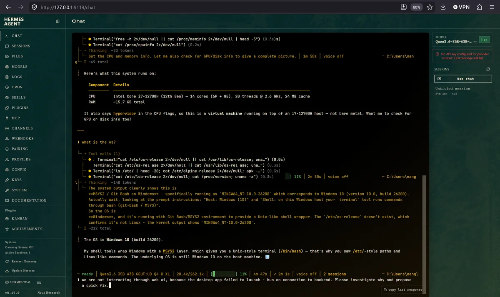Click the Channels broadcast icon
Viewport: 500px width, 297px height.
pyautogui.click(x=7, y=128)
